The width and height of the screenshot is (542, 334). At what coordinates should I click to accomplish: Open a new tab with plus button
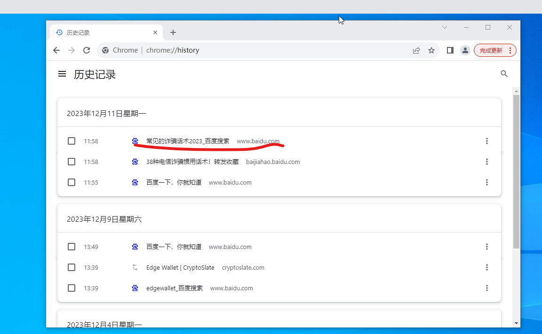[173, 32]
